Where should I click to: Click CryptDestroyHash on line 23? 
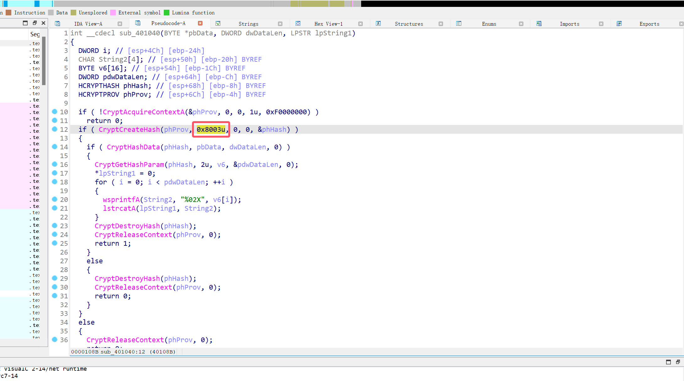[x=127, y=226]
